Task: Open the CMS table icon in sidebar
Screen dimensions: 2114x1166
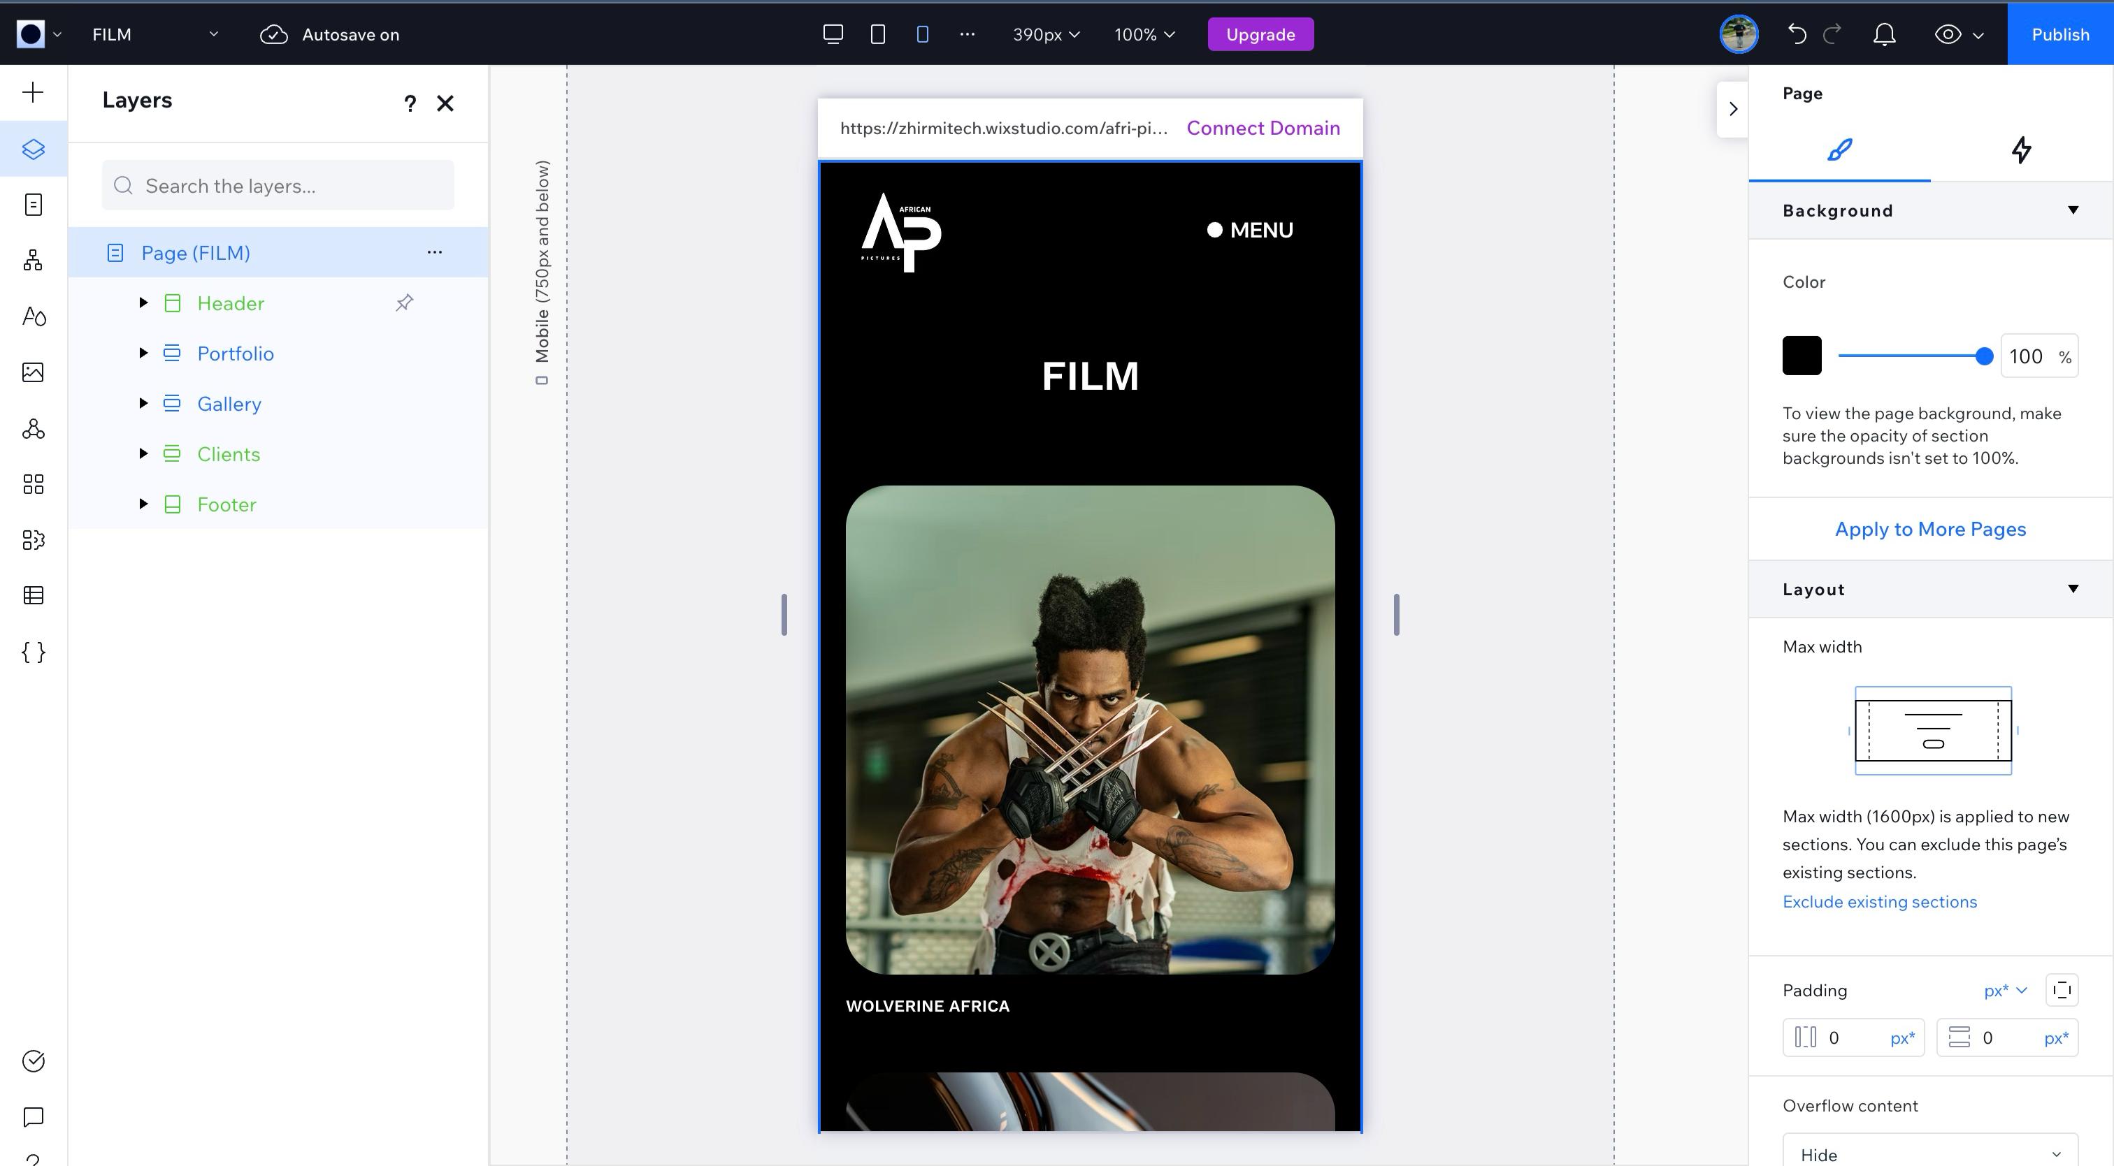Action: pos(33,595)
